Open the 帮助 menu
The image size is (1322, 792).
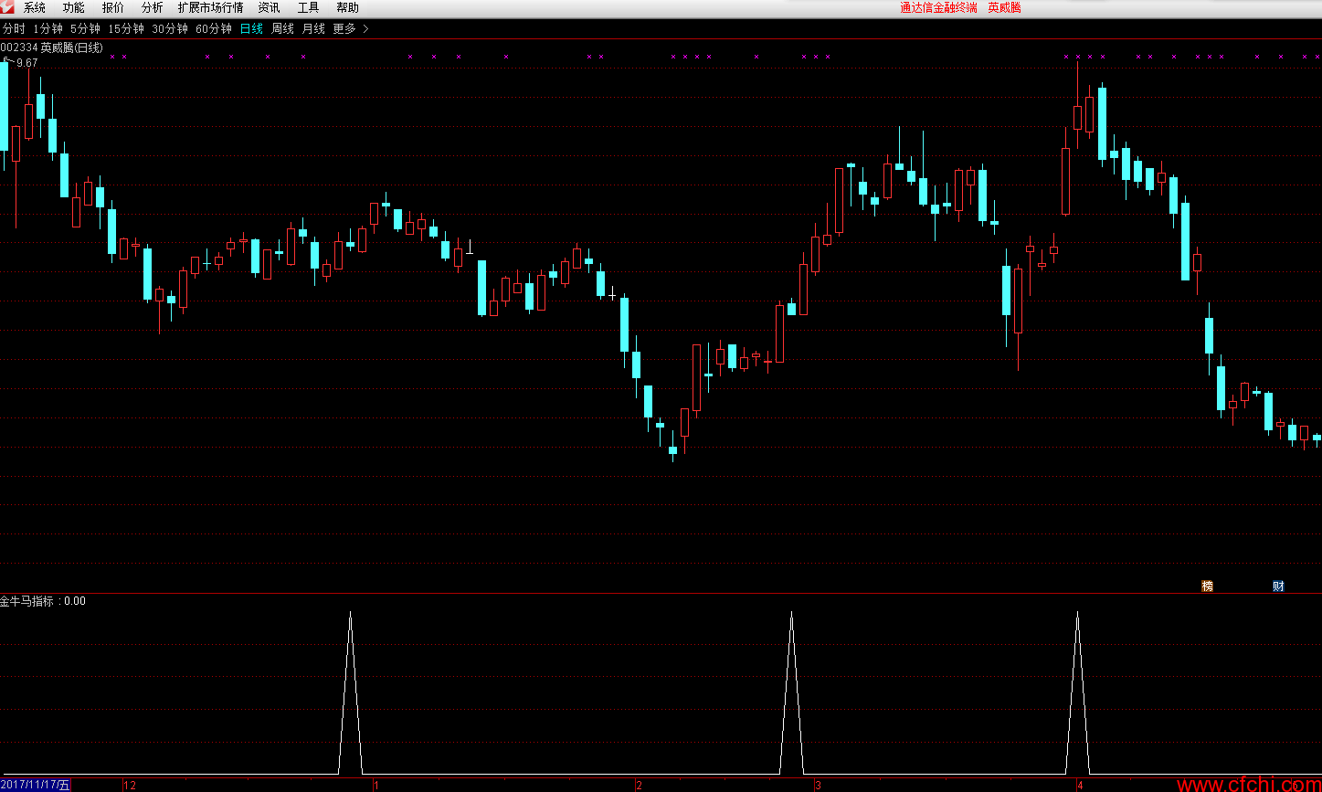click(x=348, y=7)
